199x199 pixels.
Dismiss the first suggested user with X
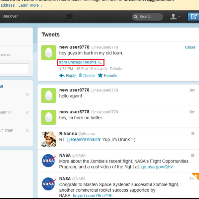coord(27,95)
